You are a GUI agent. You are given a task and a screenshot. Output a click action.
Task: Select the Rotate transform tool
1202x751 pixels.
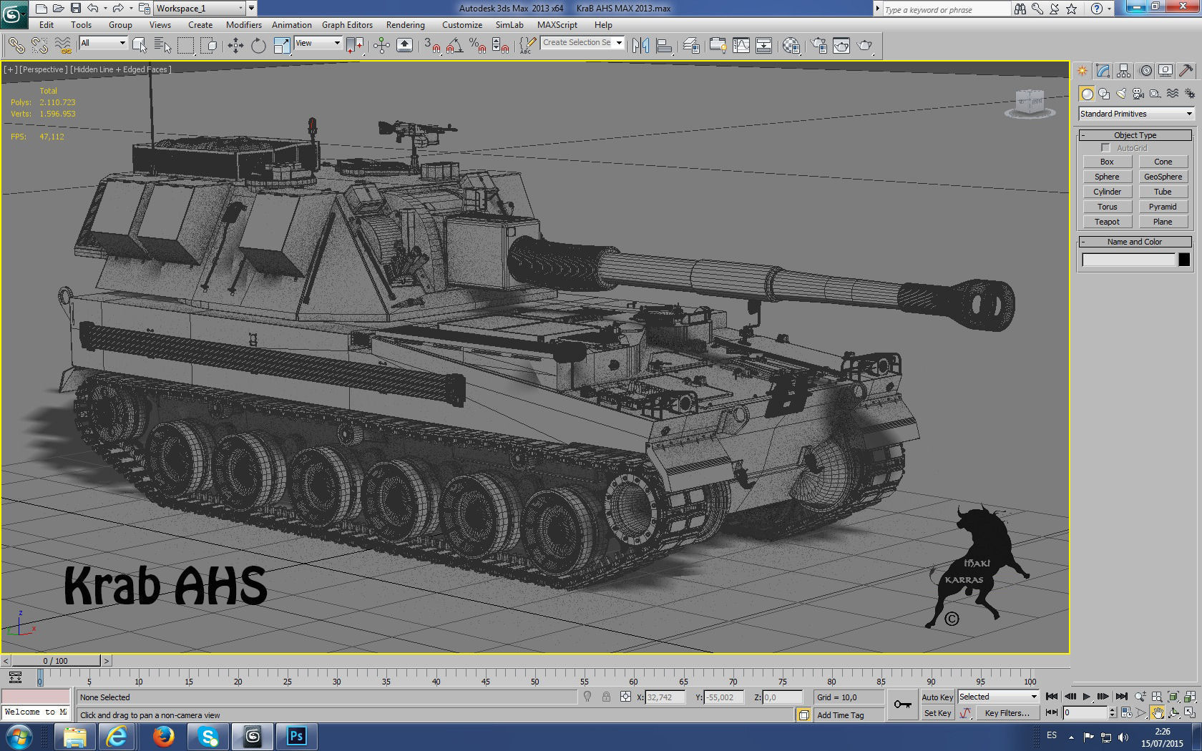258,46
